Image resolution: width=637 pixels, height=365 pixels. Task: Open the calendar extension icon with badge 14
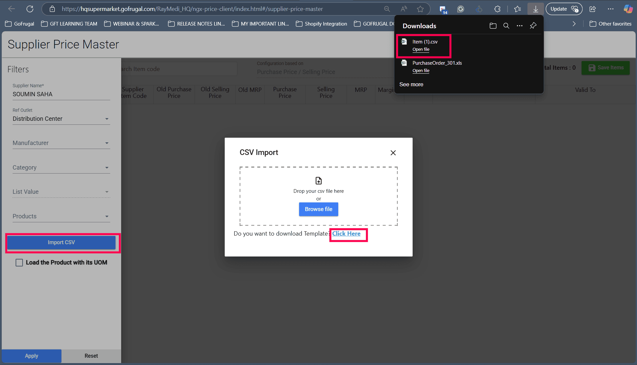tap(443, 9)
